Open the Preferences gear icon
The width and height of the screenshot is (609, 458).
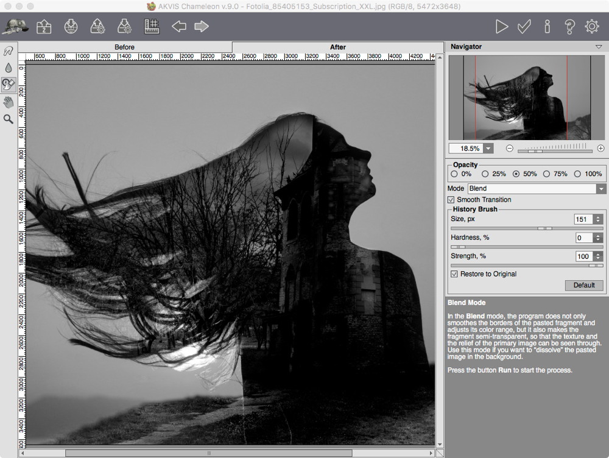coord(592,26)
